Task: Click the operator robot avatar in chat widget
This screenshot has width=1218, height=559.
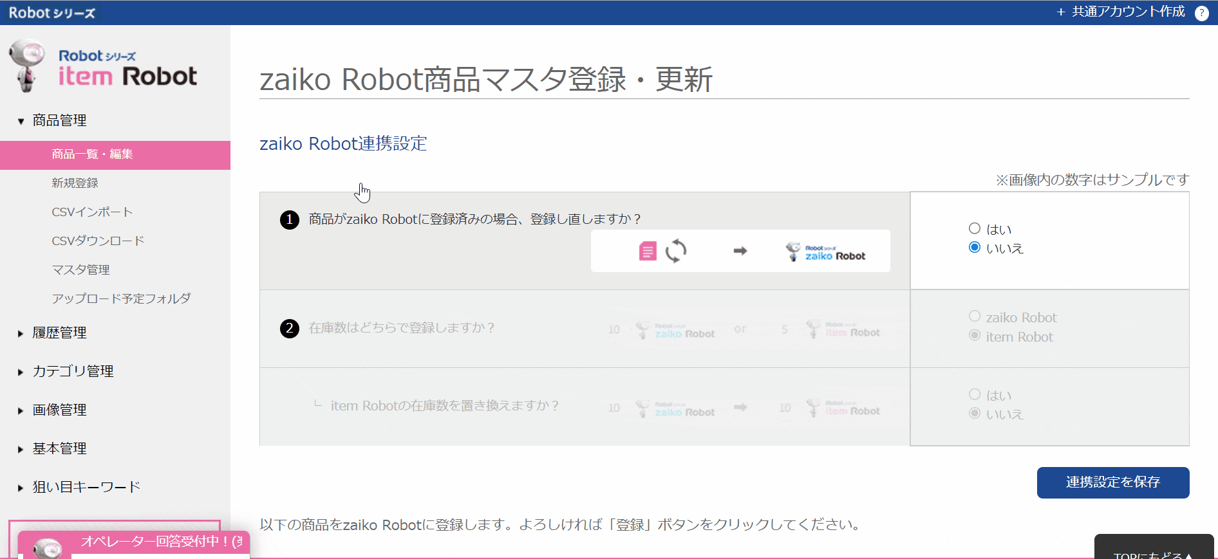Action: [x=48, y=548]
